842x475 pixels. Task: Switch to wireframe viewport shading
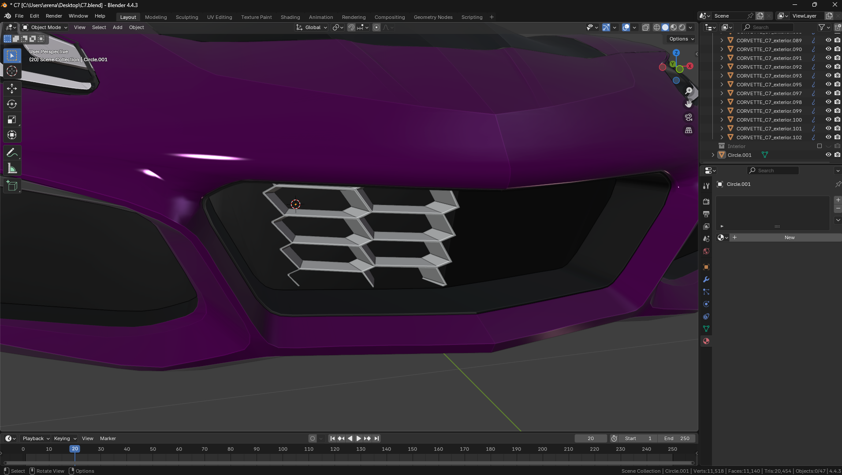[657, 27]
